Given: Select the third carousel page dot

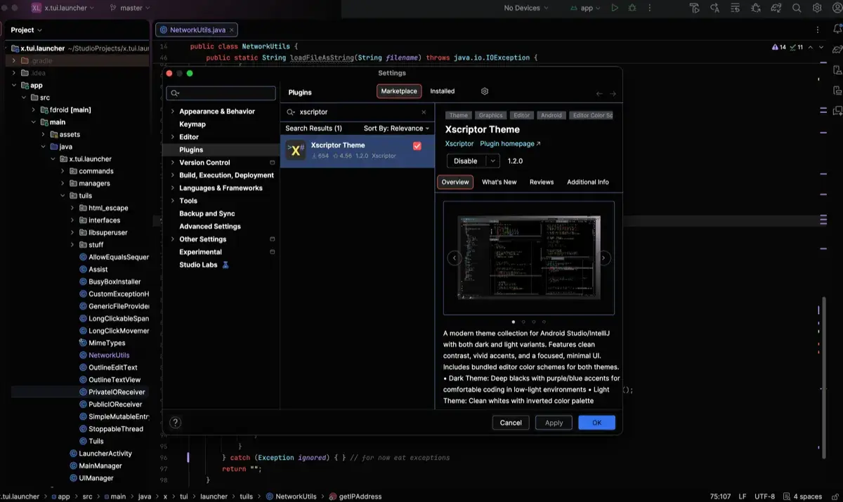Looking at the screenshot, I should [x=534, y=322].
